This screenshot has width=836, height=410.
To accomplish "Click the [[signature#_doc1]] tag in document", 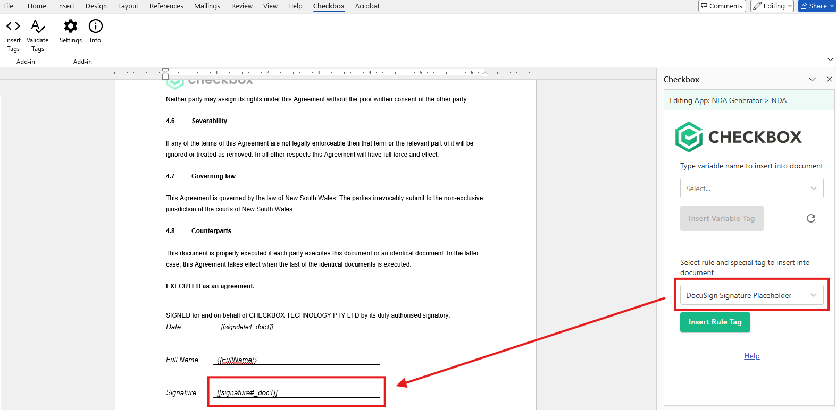I will [x=247, y=393].
